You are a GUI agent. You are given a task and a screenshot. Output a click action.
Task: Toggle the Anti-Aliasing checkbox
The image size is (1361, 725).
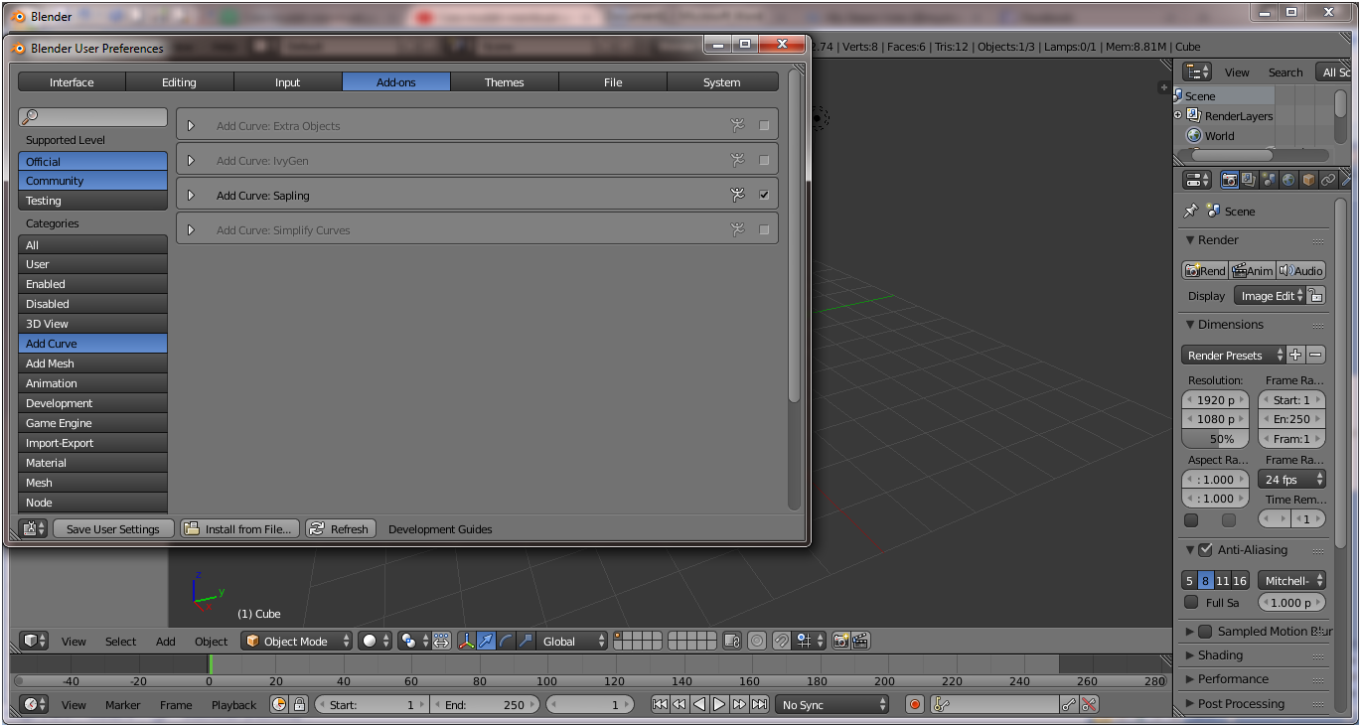[x=1205, y=549]
